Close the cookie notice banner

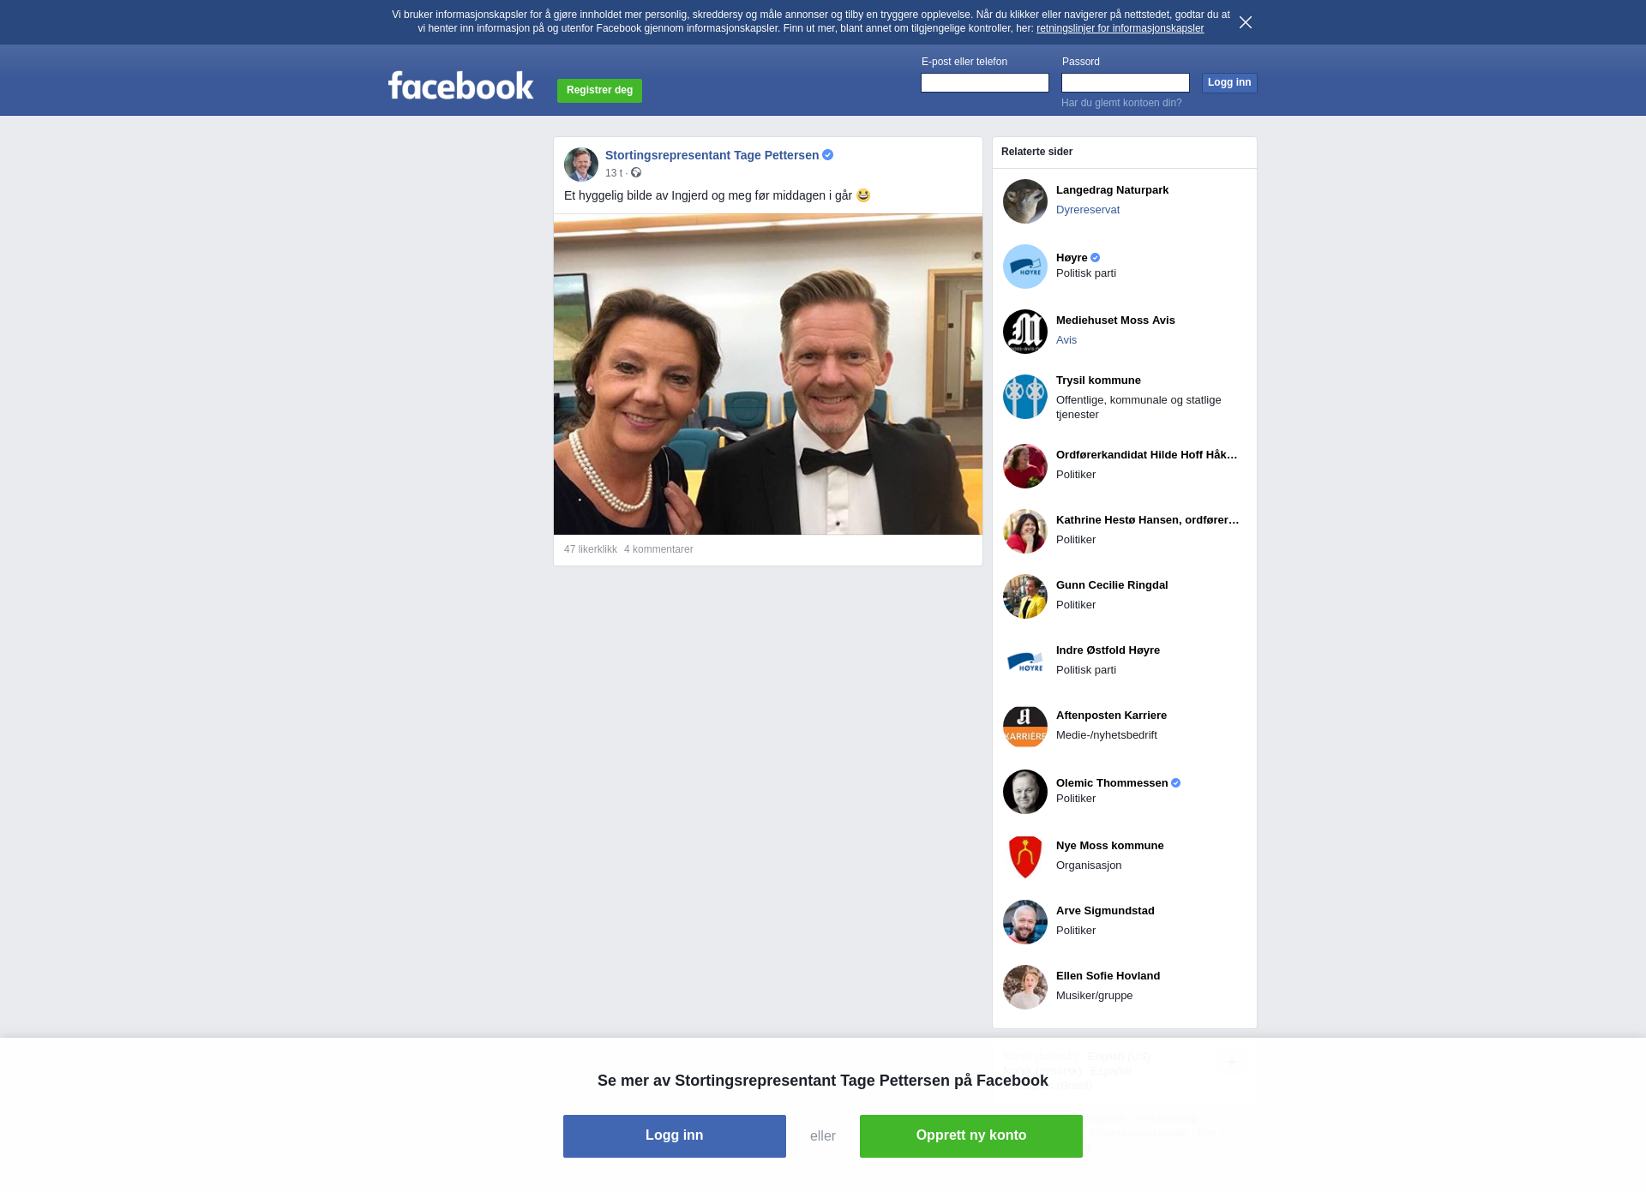(1246, 22)
